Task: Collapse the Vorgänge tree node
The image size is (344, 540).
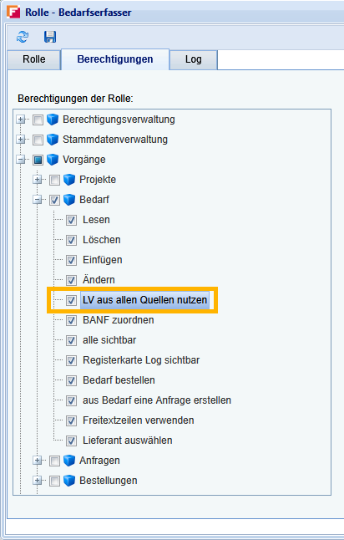Action: (21, 160)
